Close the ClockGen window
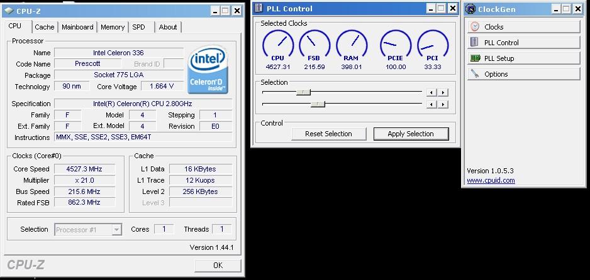Screen dimensions: 590x280 click(x=577, y=9)
